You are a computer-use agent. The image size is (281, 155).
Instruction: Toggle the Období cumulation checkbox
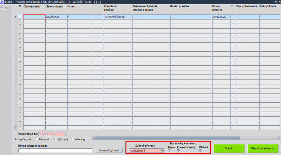(x=200, y=151)
